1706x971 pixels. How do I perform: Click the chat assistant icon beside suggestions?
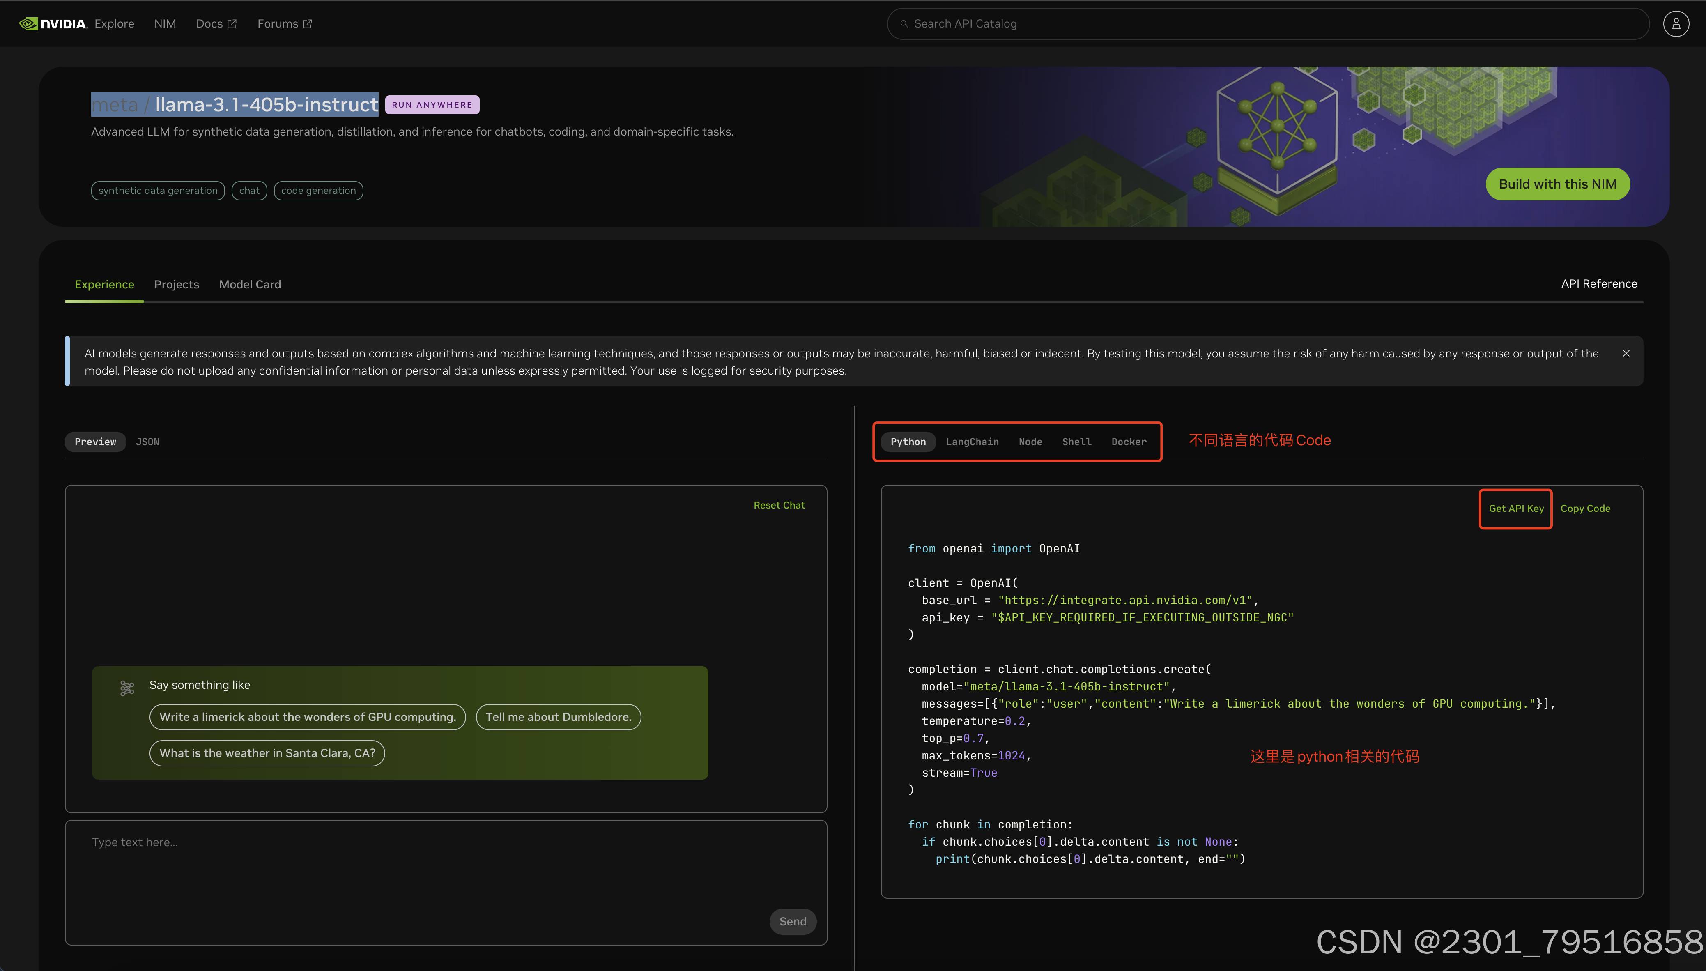pyautogui.click(x=126, y=688)
